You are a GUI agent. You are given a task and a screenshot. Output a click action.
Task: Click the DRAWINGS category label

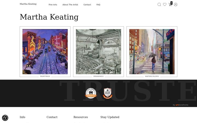[99, 76]
